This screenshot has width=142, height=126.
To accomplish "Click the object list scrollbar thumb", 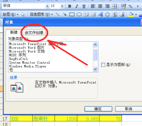I will (95, 55).
